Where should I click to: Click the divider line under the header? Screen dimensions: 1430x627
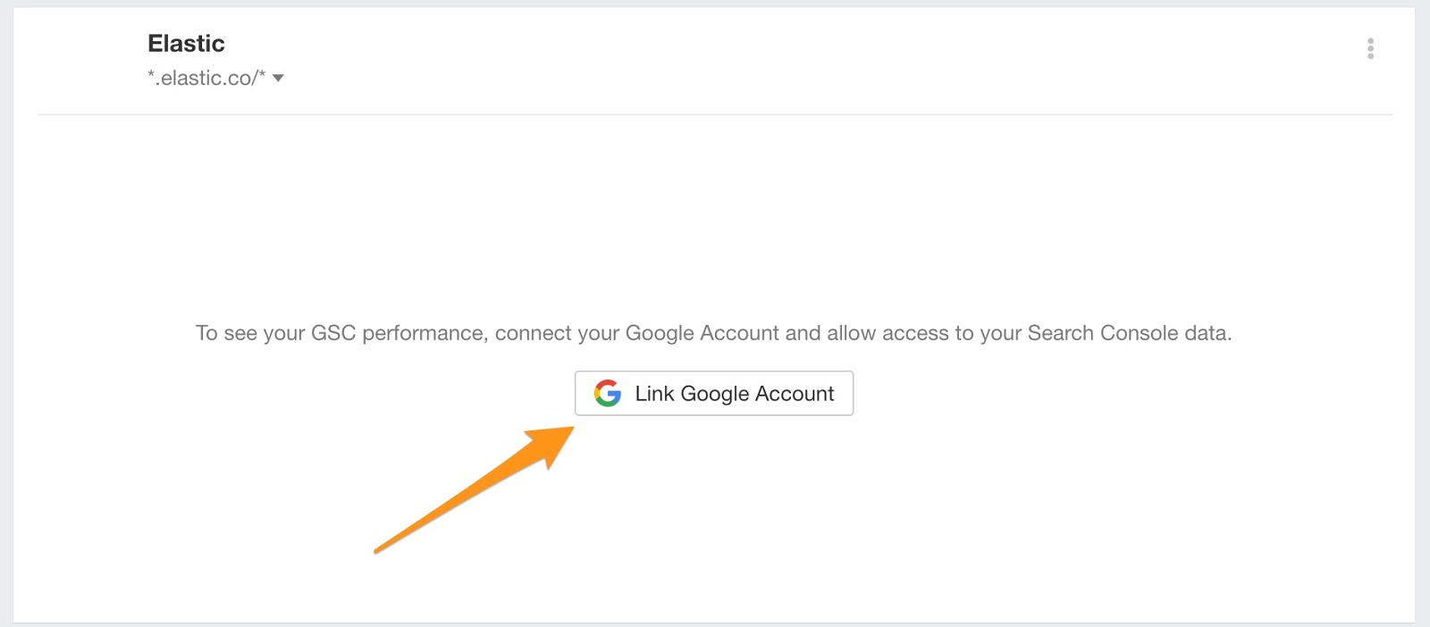click(x=715, y=114)
